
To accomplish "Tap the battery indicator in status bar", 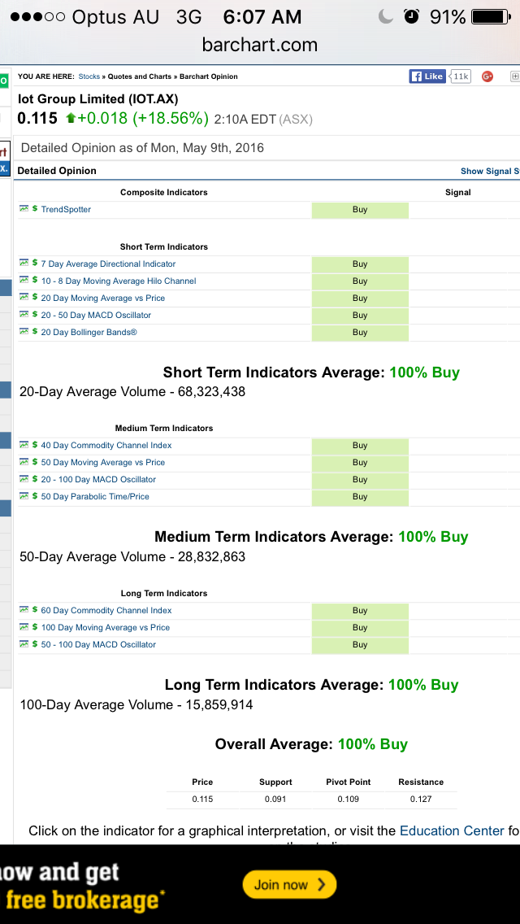I will pyautogui.click(x=491, y=17).
